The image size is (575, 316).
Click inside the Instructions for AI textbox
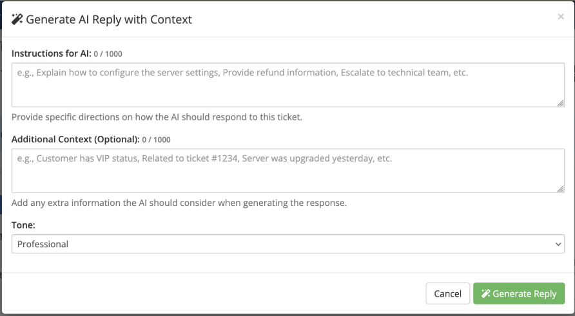pos(287,84)
